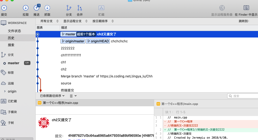Click the Commit (提交) toolbar icon

[x=4, y=8]
